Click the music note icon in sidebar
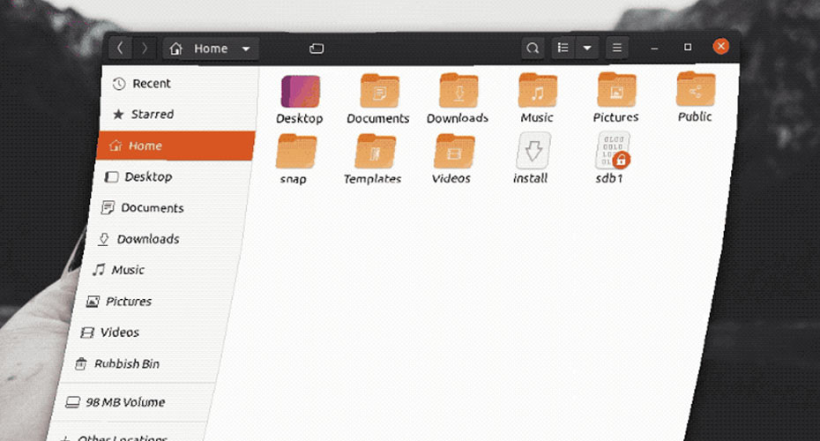This screenshot has height=441, width=820. click(99, 270)
